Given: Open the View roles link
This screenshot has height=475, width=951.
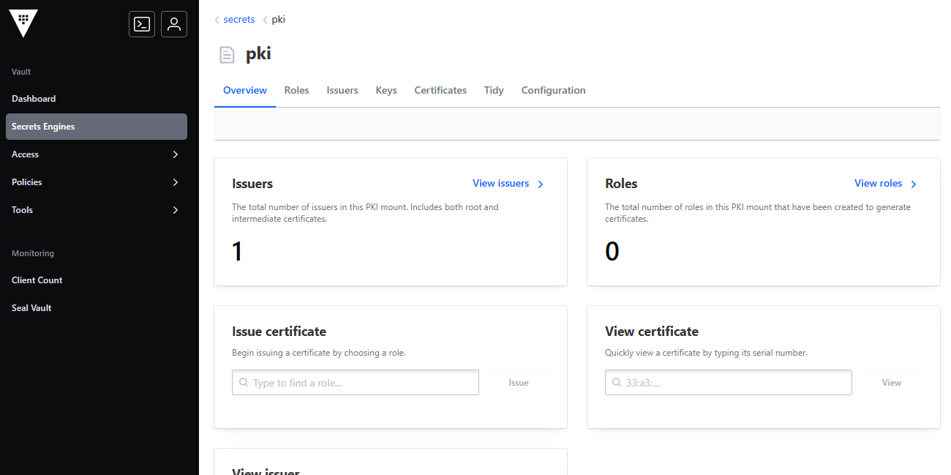Looking at the screenshot, I should [879, 184].
